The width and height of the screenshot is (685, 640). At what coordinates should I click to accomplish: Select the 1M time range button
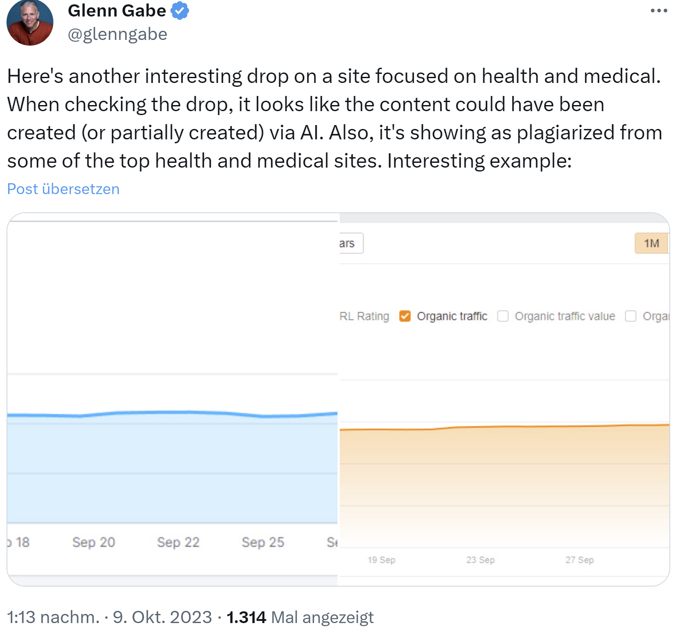coord(651,243)
